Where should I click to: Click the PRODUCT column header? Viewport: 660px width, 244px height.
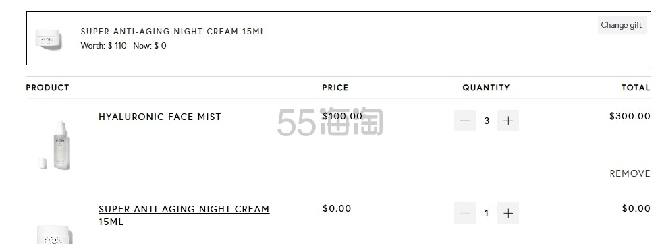tap(47, 88)
